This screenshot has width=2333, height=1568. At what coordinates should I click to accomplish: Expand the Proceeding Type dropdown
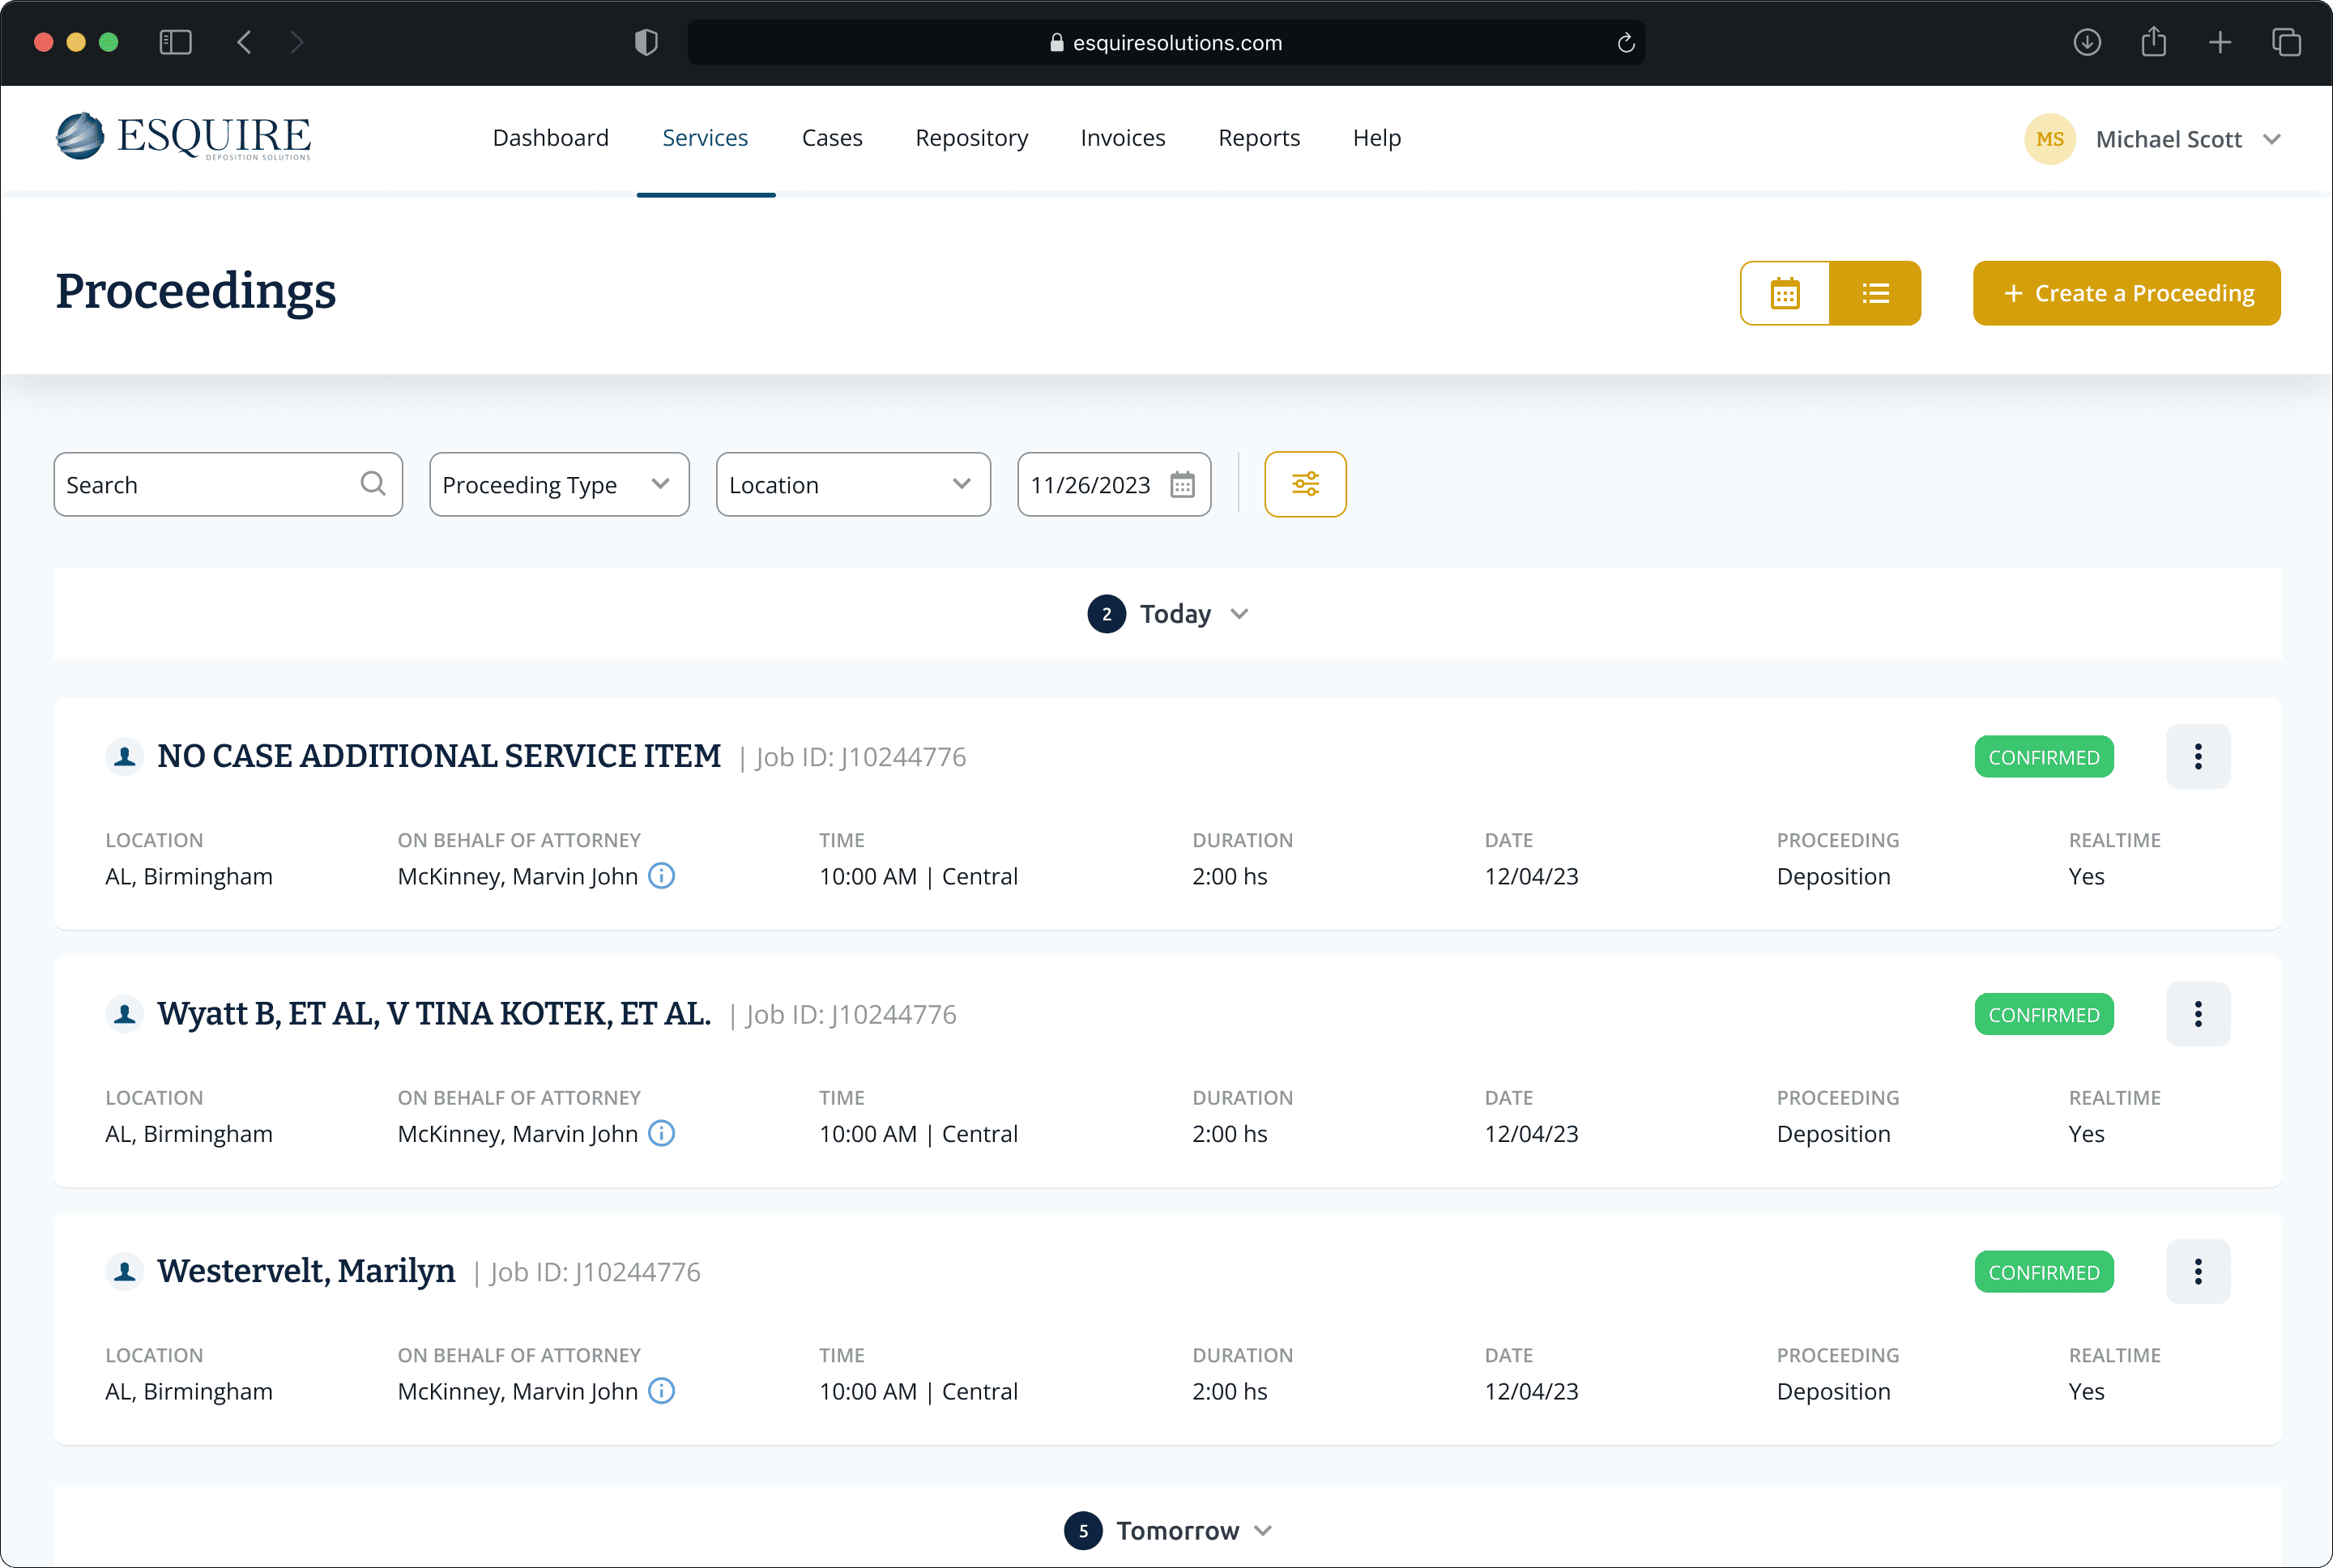(559, 485)
